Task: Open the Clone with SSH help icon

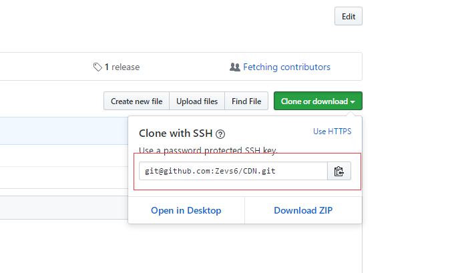Action: click(220, 134)
